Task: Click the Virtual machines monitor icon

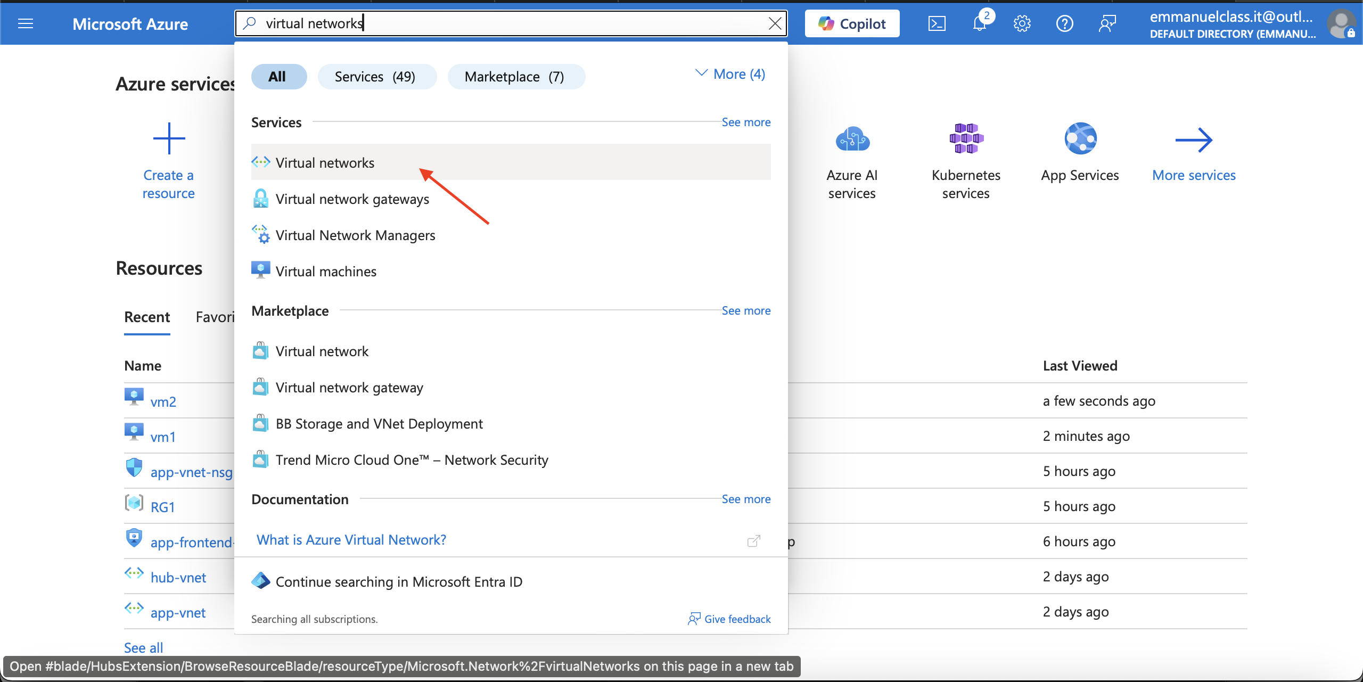Action: point(260,270)
